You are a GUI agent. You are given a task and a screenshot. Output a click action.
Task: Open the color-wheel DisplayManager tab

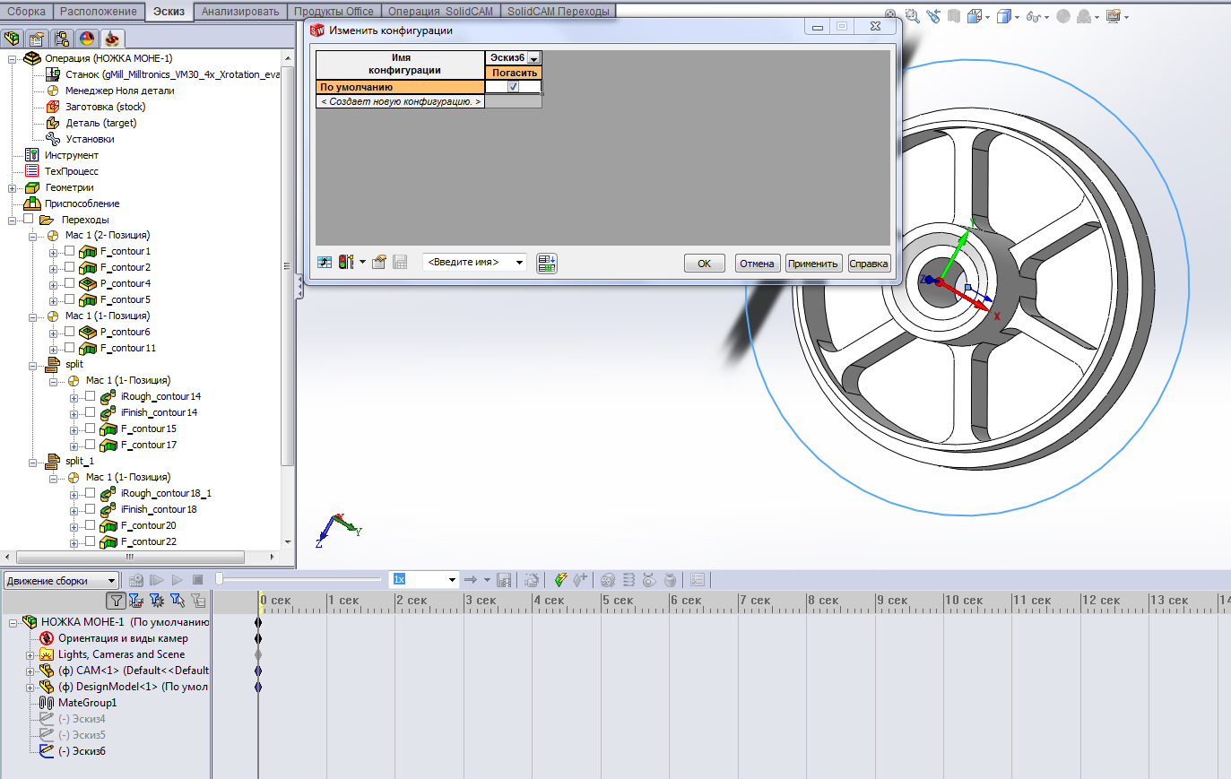87,39
